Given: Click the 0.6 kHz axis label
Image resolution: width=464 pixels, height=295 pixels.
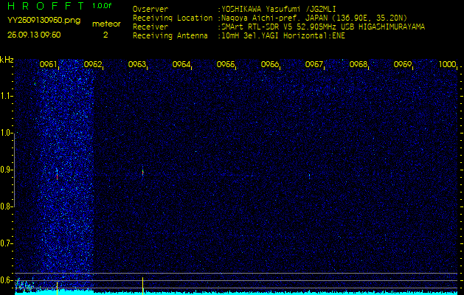Looking at the screenshot, I should (x=5, y=280).
